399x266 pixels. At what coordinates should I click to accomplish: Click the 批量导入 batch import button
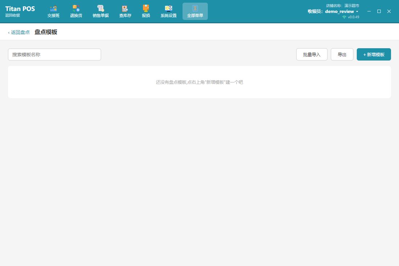[x=312, y=54]
